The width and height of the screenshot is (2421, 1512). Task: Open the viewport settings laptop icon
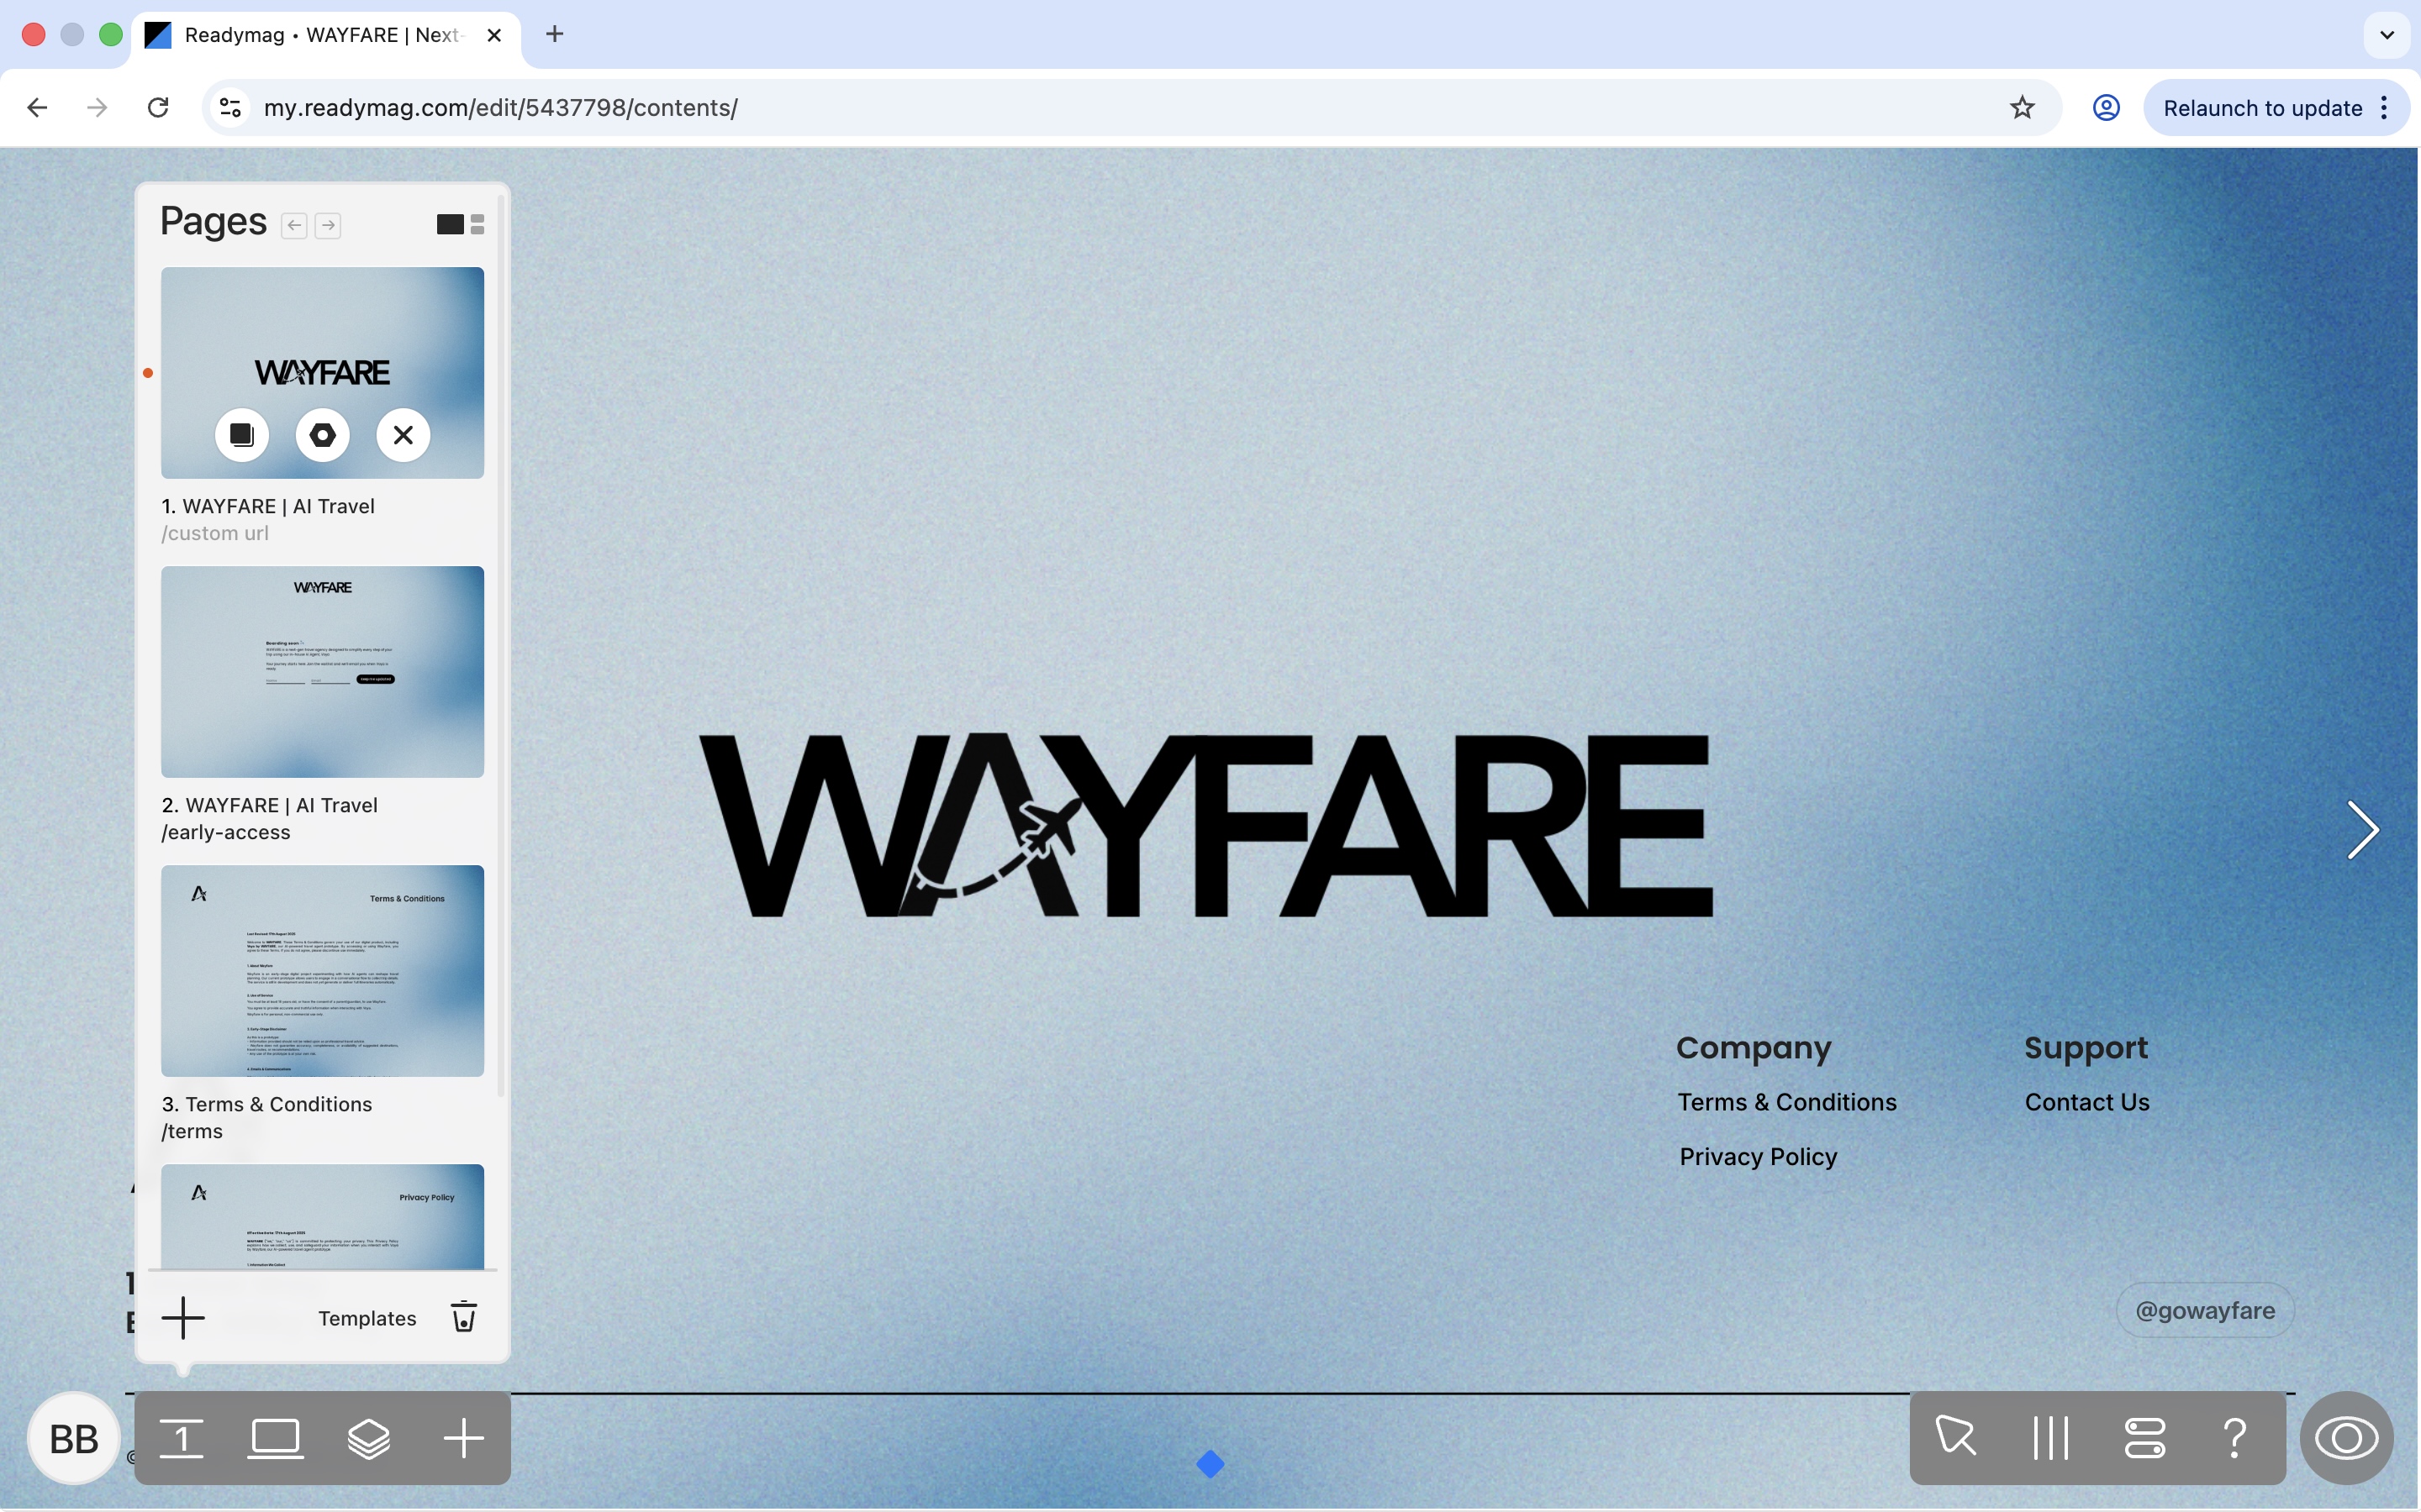point(275,1439)
